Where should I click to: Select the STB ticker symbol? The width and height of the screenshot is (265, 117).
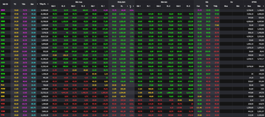[3, 67]
